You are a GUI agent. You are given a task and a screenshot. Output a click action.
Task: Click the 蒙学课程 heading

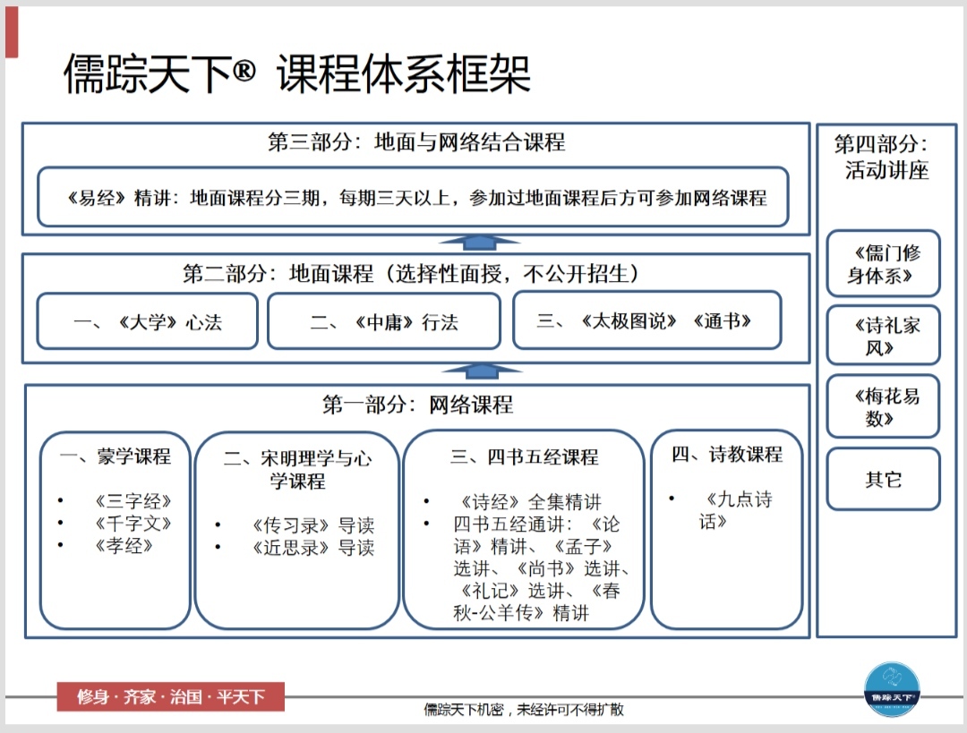(x=116, y=456)
